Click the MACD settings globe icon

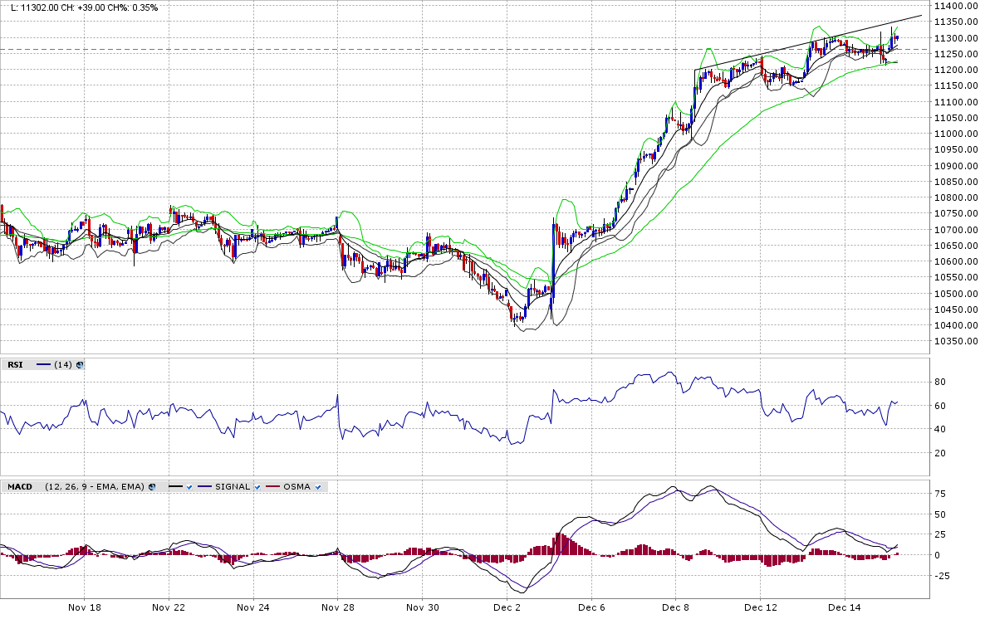tap(152, 487)
